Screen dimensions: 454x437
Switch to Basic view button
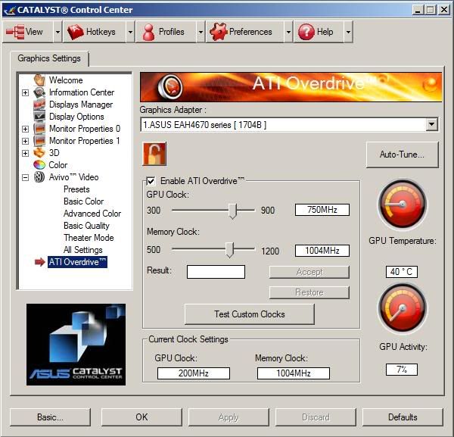click(x=50, y=417)
